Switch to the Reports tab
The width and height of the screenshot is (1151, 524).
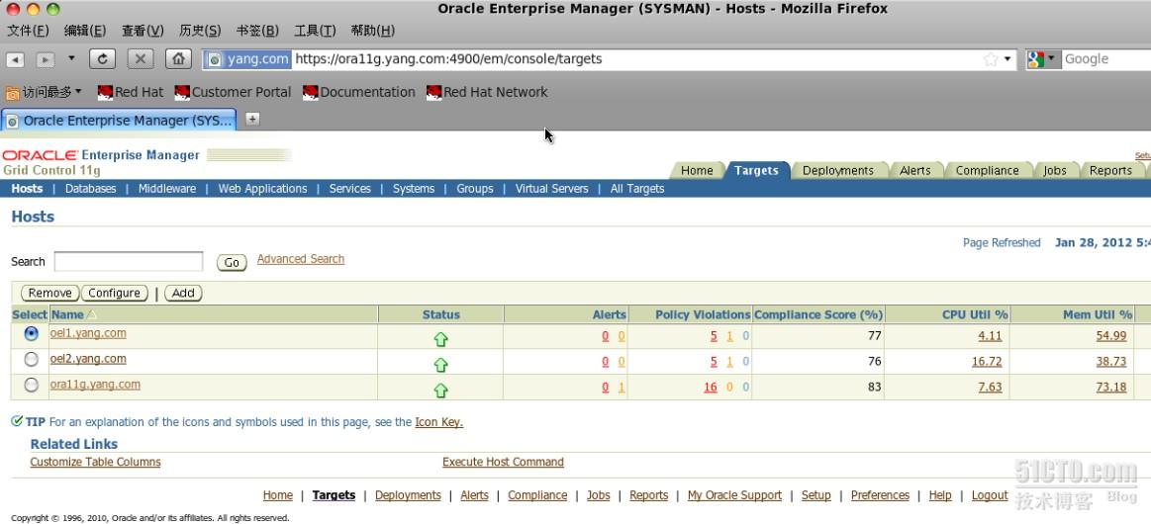point(1110,171)
